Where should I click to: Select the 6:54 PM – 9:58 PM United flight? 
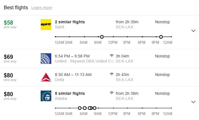(x=72, y=56)
